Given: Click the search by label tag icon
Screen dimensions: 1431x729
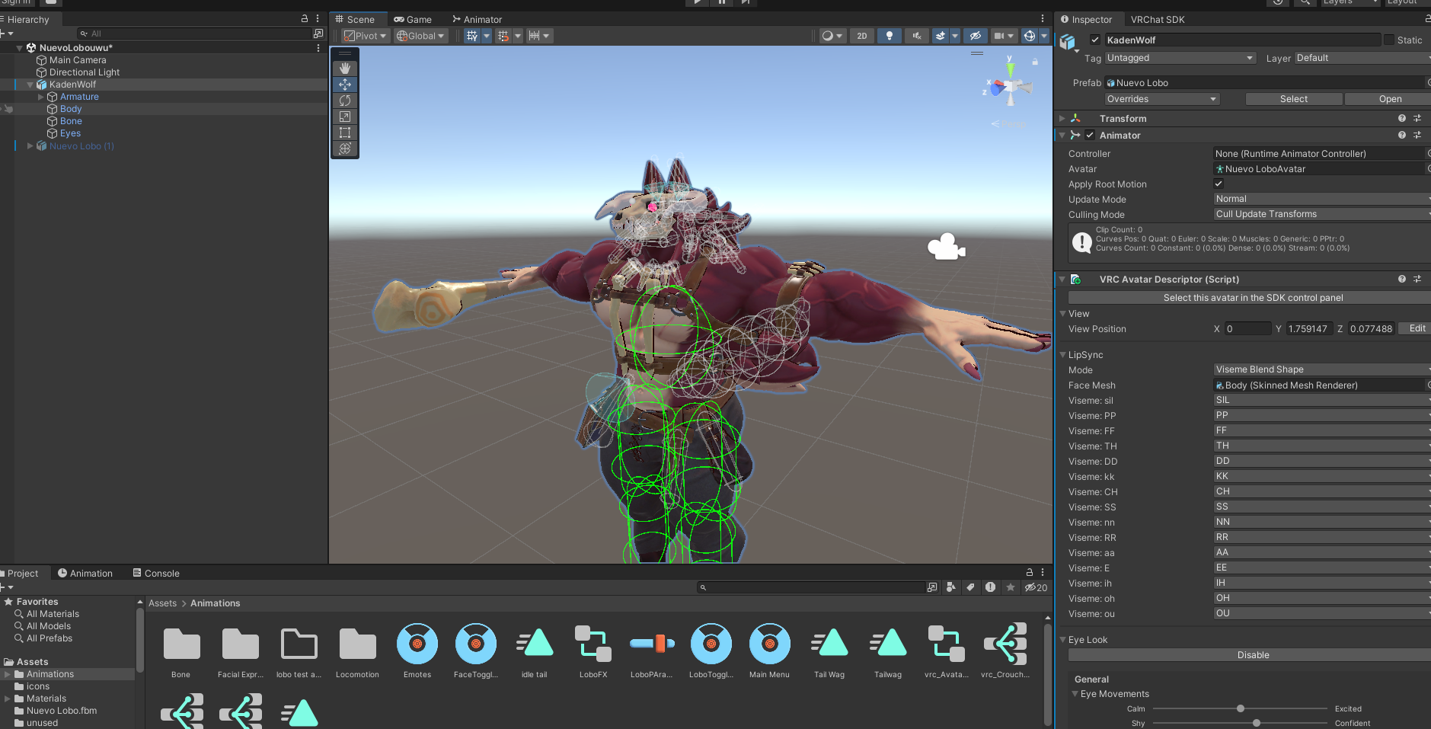Looking at the screenshot, I should click(x=970, y=587).
